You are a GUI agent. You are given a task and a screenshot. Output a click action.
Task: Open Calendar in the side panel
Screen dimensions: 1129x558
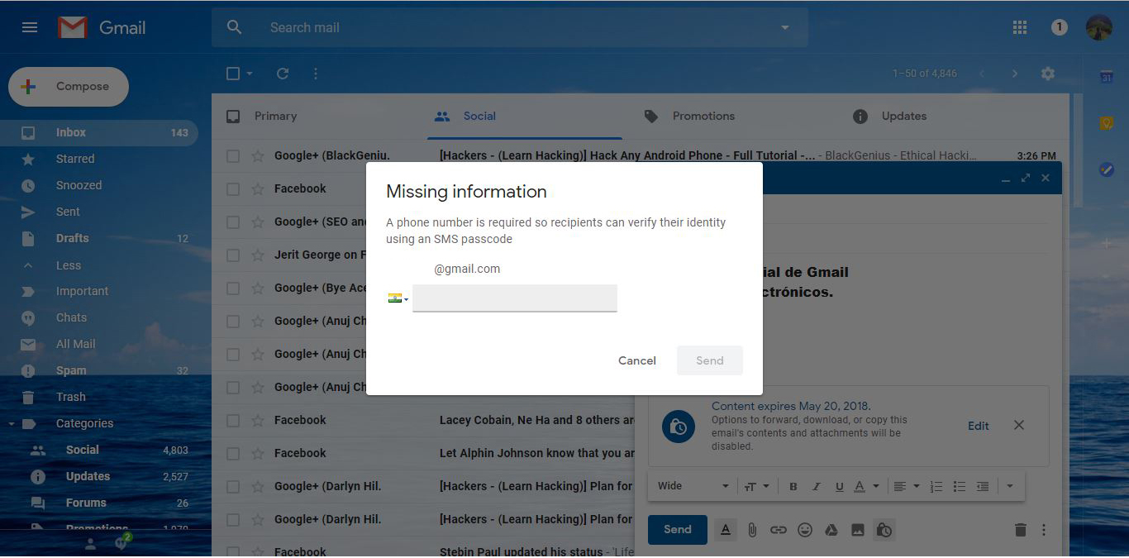[x=1106, y=77]
